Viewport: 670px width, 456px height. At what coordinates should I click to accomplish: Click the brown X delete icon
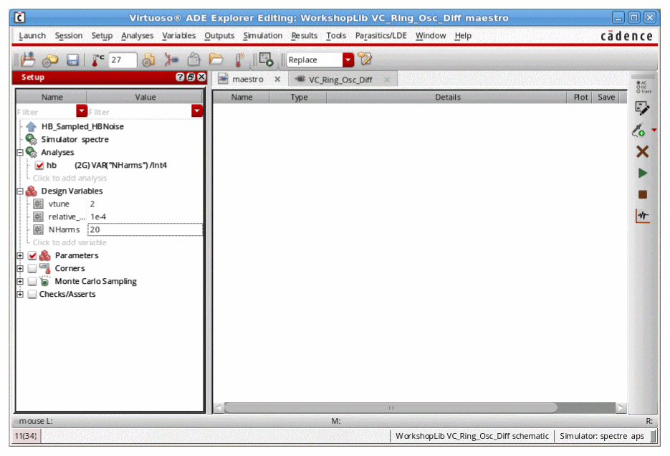click(642, 151)
